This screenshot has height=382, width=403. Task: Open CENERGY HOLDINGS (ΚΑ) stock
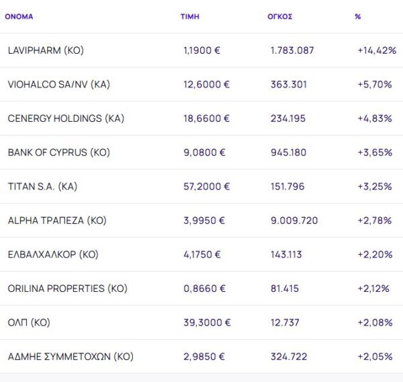tap(66, 118)
